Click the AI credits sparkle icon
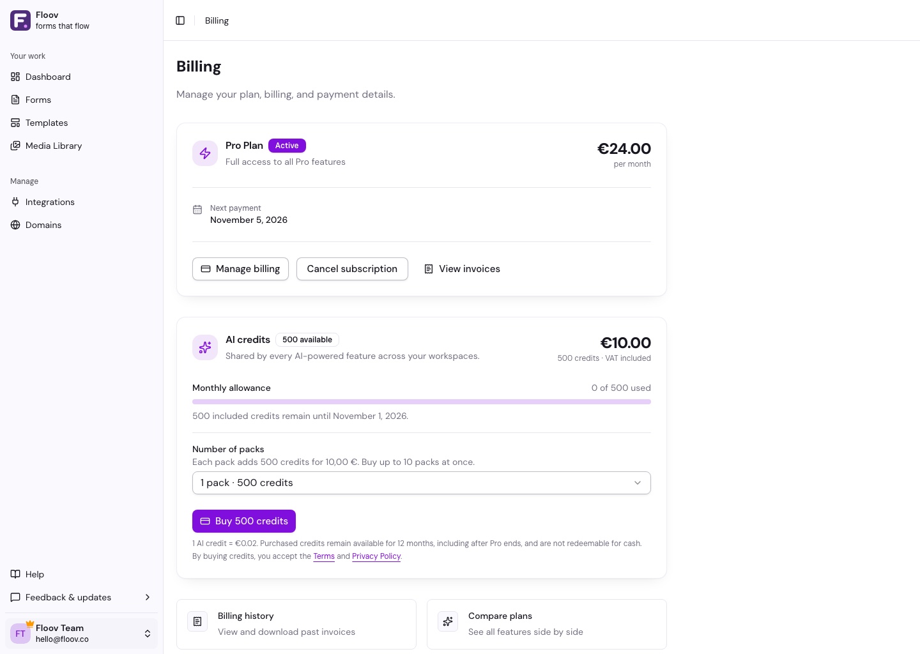 (x=205, y=347)
